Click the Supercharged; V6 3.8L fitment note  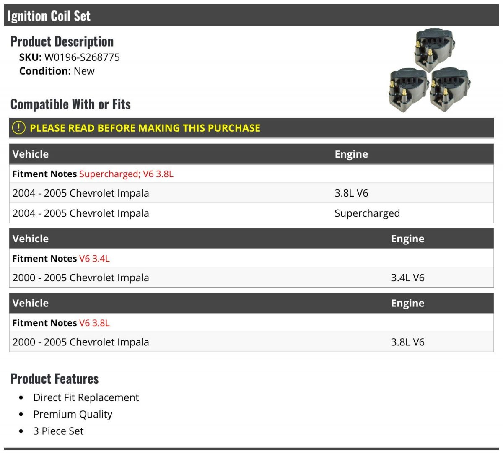pos(126,174)
